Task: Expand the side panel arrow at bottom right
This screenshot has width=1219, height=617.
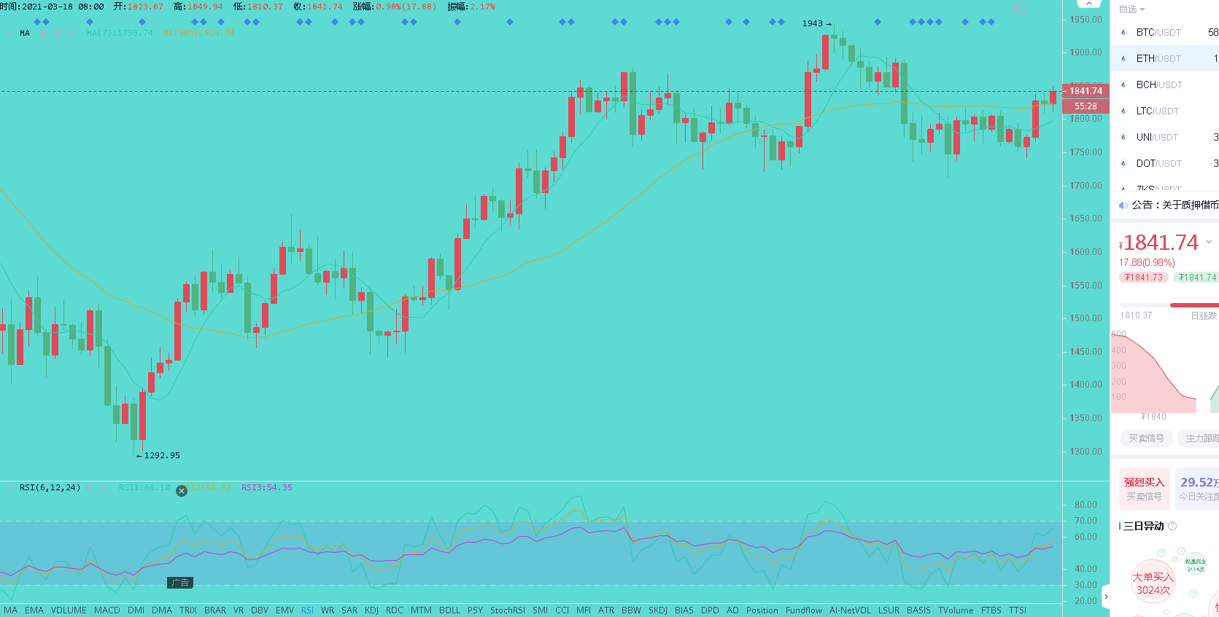Action: [x=1106, y=597]
